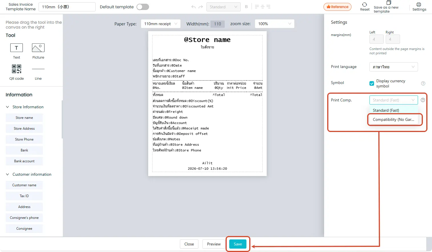The image size is (432, 252).
Task: Collapse the Store Information section
Action: click(x=7, y=107)
